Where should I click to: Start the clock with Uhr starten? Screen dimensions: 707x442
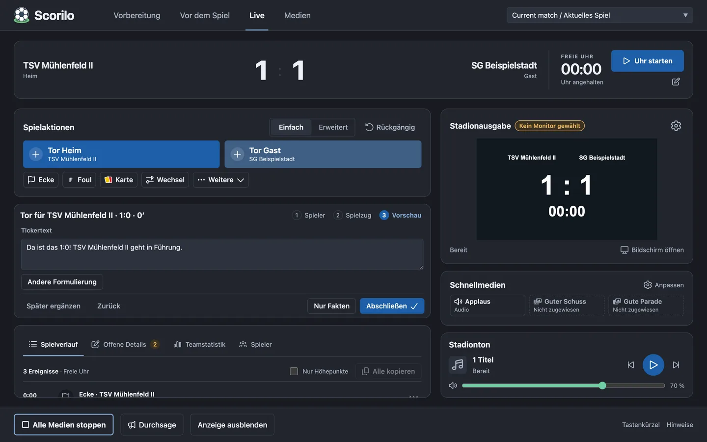pyautogui.click(x=647, y=61)
